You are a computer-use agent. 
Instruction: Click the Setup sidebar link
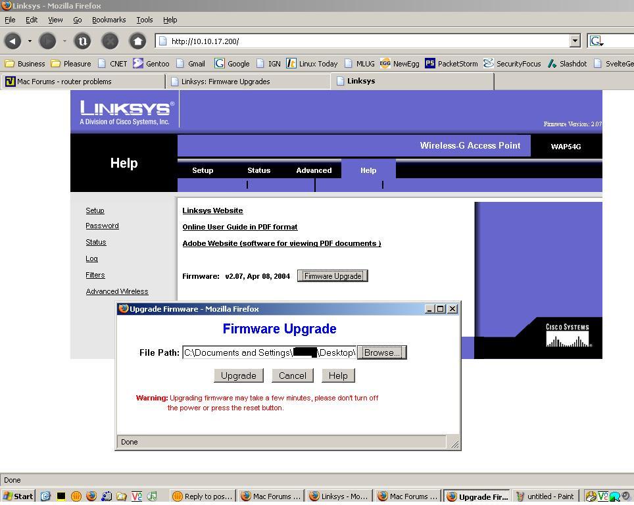(x=95, y=210)
